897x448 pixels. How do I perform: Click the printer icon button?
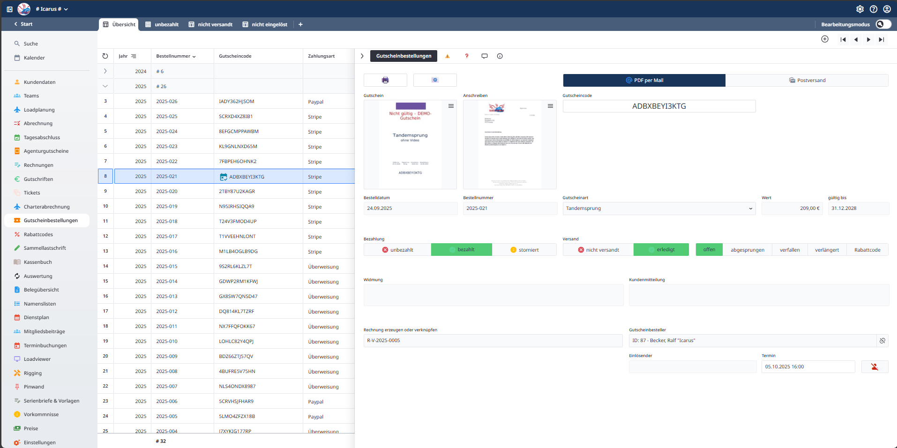point(385,80)
